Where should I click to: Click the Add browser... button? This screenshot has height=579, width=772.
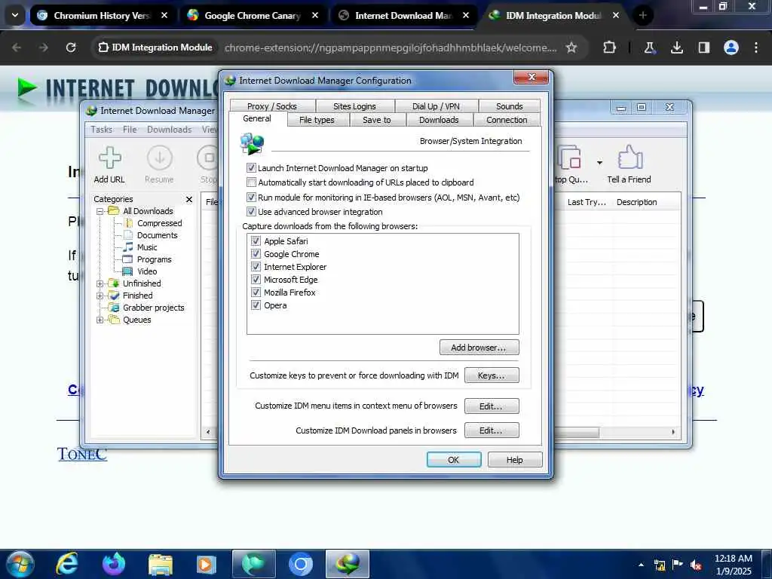pos(479,347)
